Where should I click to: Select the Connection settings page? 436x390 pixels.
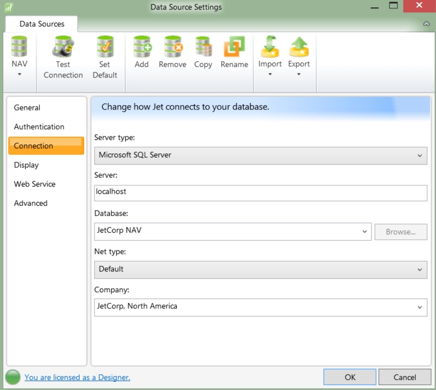(46, 146)
